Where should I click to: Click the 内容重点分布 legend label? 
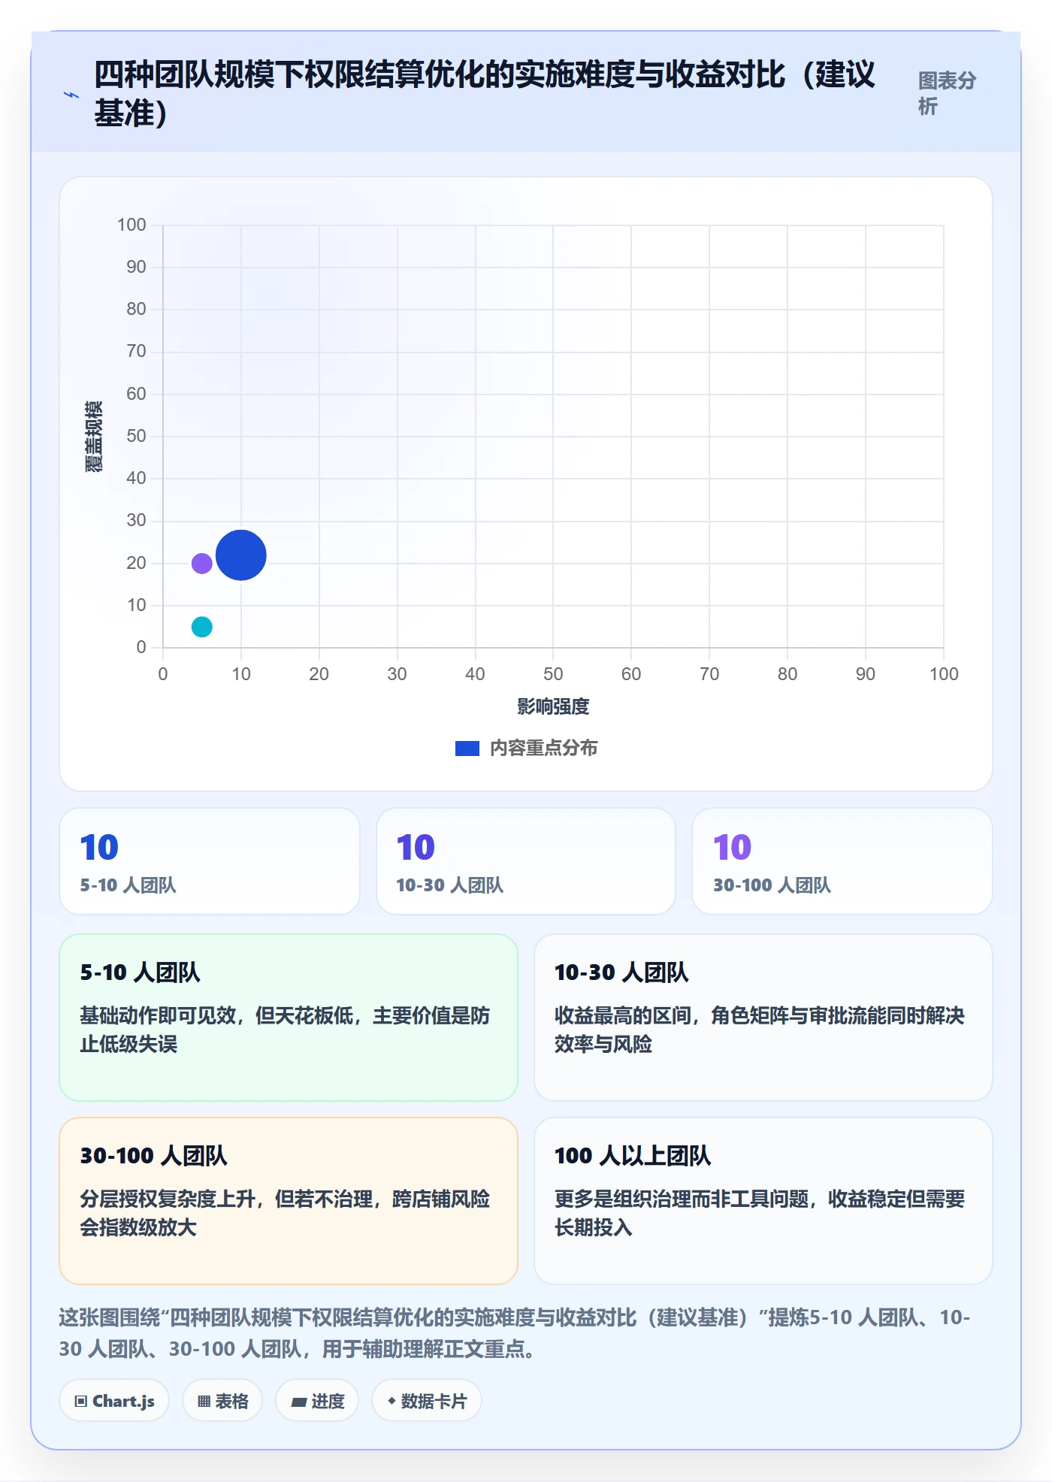[x=544, y=749]
